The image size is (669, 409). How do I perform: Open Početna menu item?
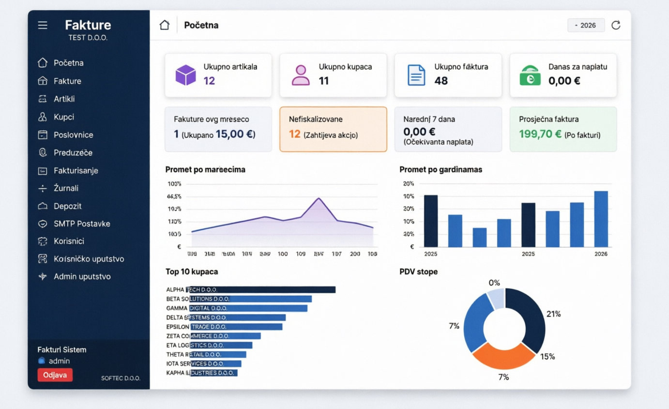tap(69, 63)
